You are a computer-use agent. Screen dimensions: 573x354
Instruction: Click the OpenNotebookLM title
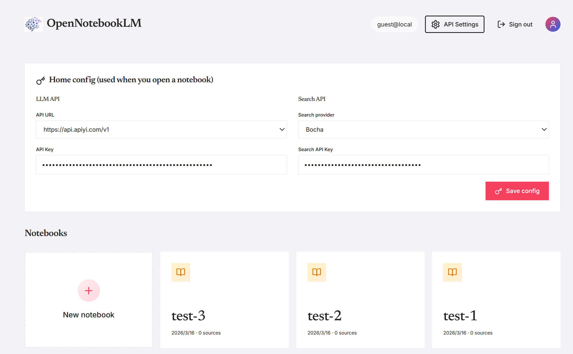[94, 23]
